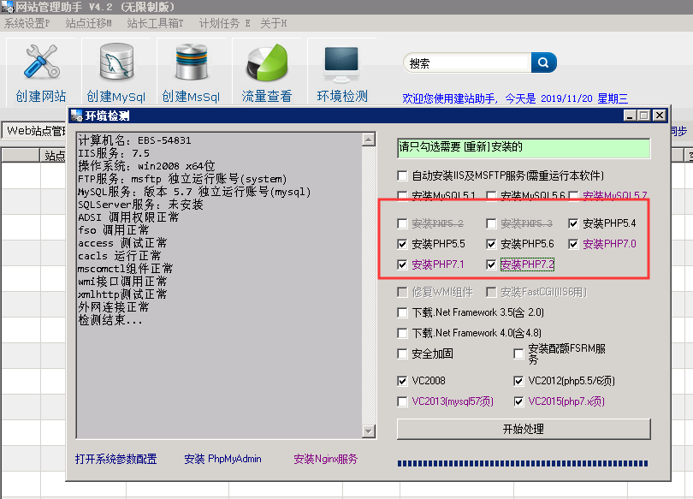Screen dimensions: 693x499
Task: Open the 站长工具箱 menu
Action: pyautogui.click(x=155, y=23)
